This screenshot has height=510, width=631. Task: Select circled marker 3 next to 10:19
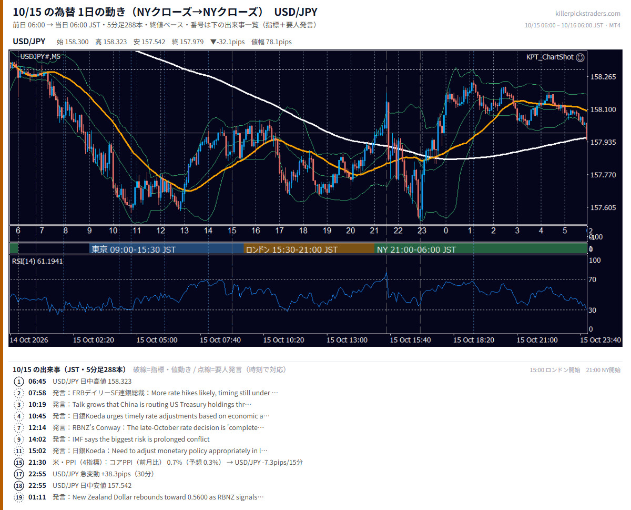tap(19, 405)
